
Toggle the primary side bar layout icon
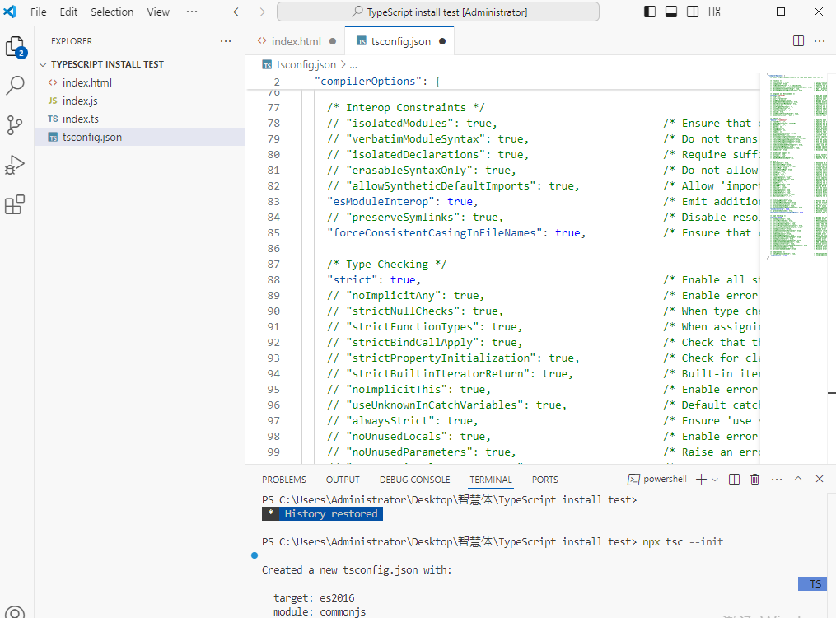pyautogui.click(x=650, y=12)
